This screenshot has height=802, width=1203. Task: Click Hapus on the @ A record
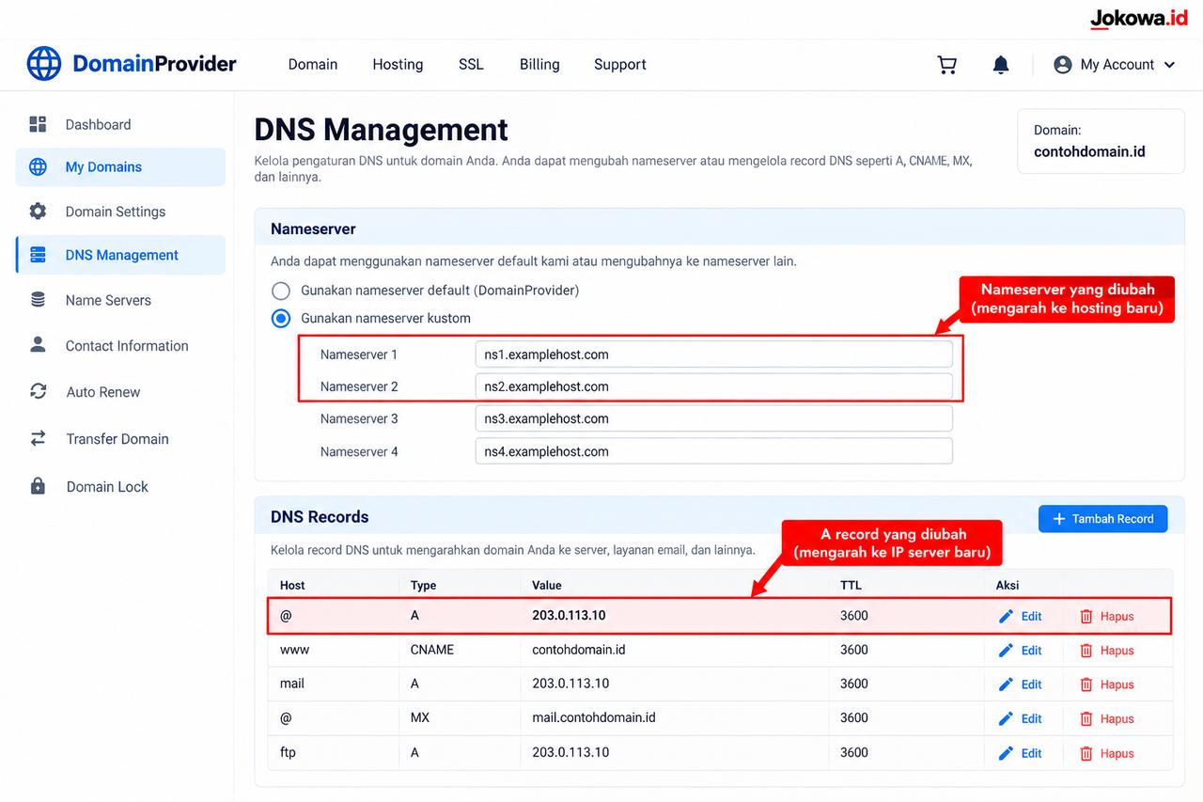tap(1106, 617)
